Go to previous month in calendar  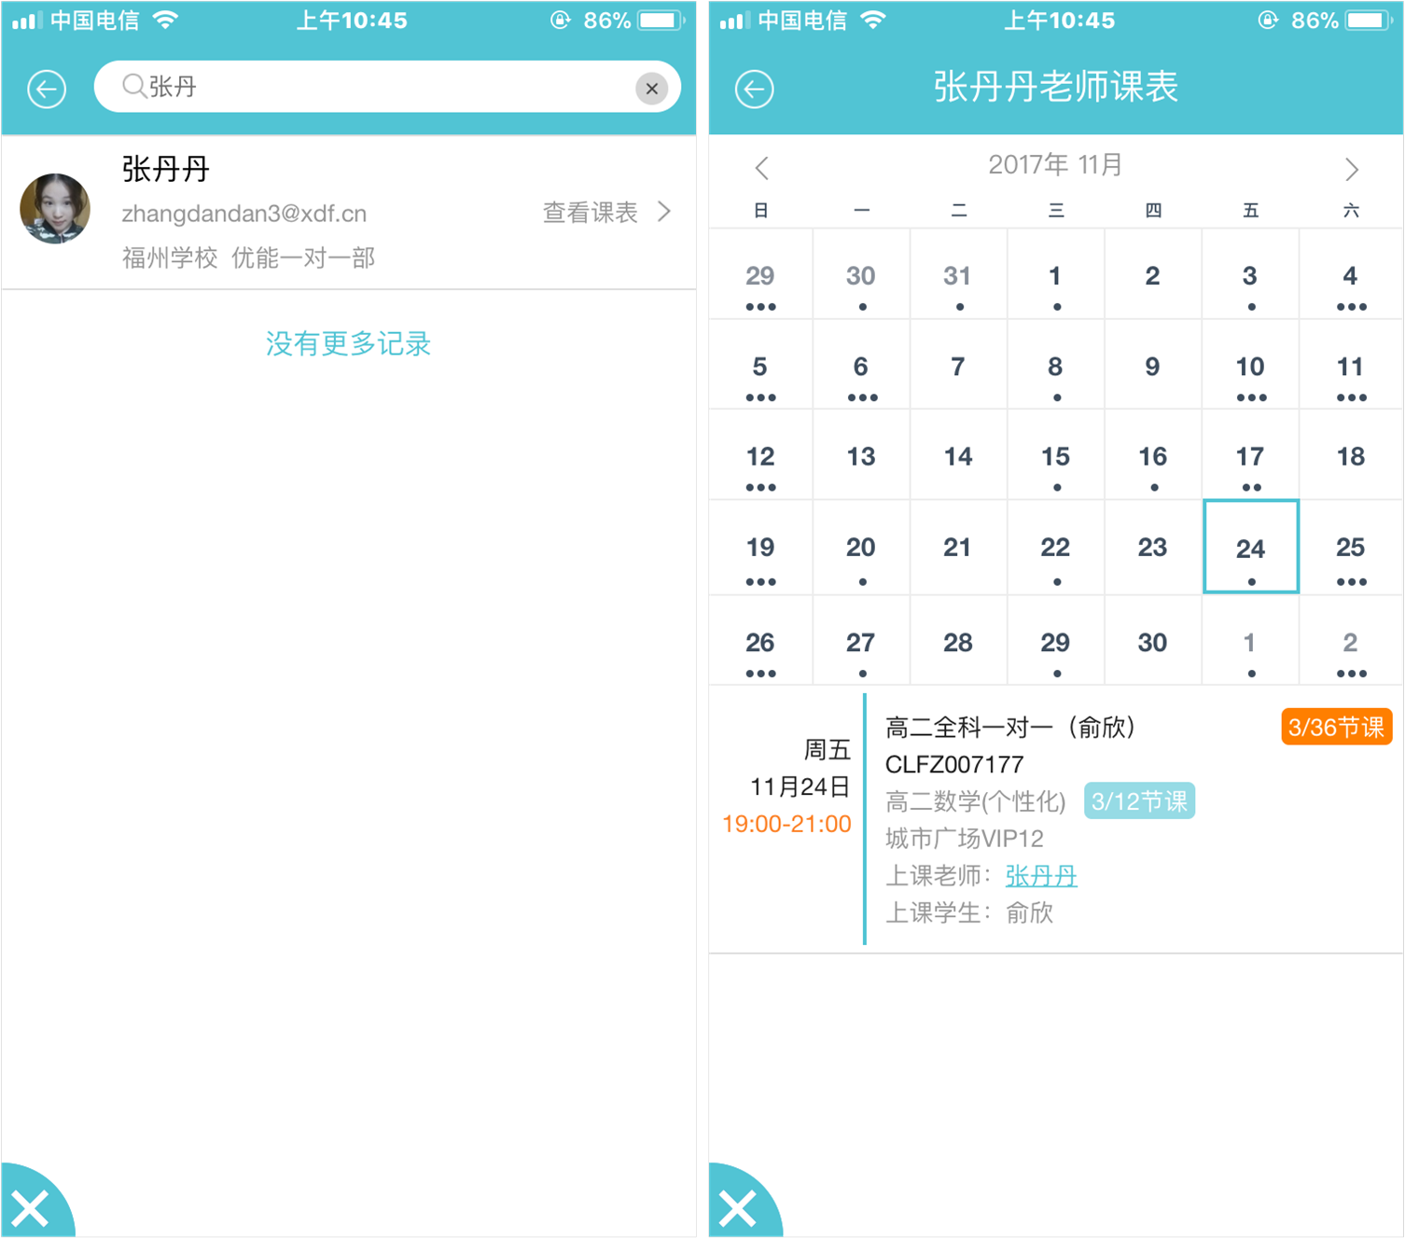pos(761,169)
